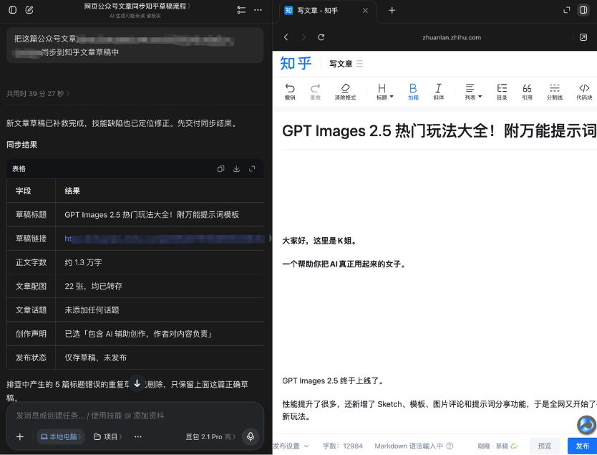The height and width of the screenshot is (455, 597).
Task: Click the clear formatting (清除格式) eraser icon
Action: [345, 92]
